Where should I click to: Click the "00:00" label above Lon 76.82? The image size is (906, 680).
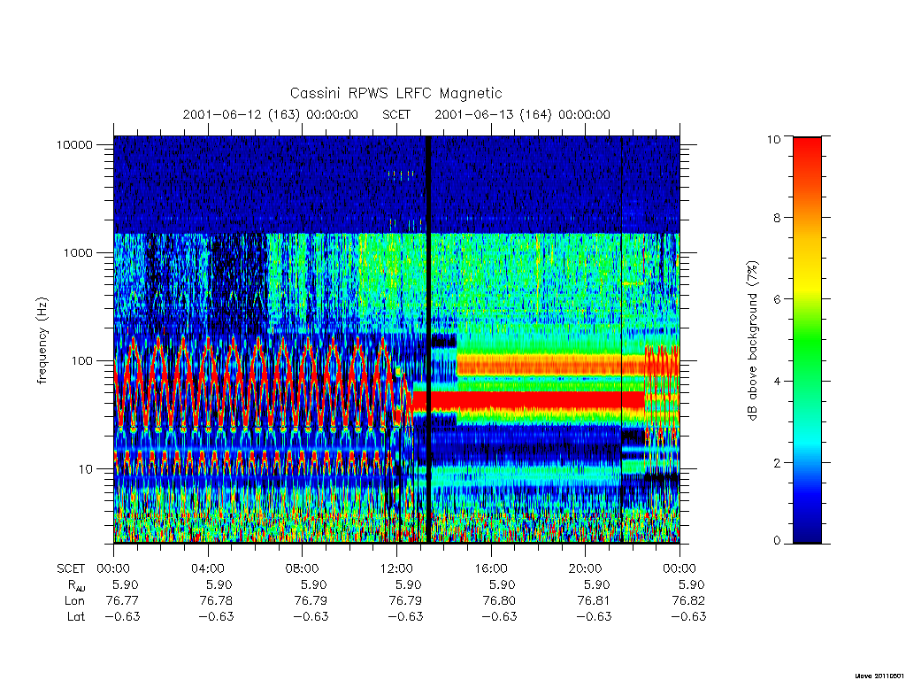[679, 568]
